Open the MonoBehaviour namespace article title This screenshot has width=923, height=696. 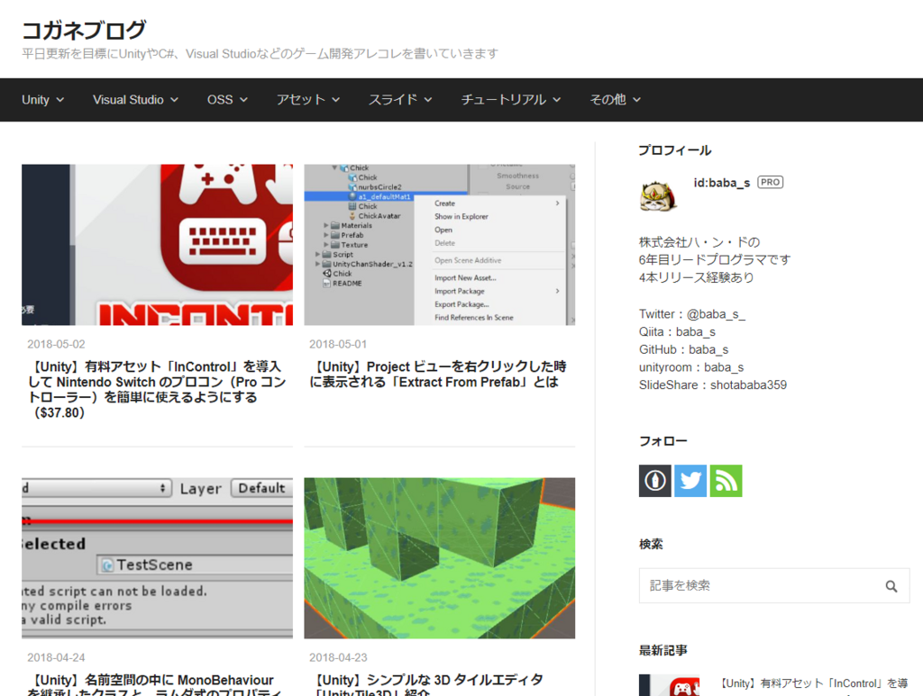(x=155, y=684)
